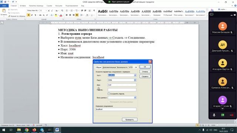Viewport: 237px width, 133px height.
Task: Open Firefox from taskbar
Action: coord(34,130)
